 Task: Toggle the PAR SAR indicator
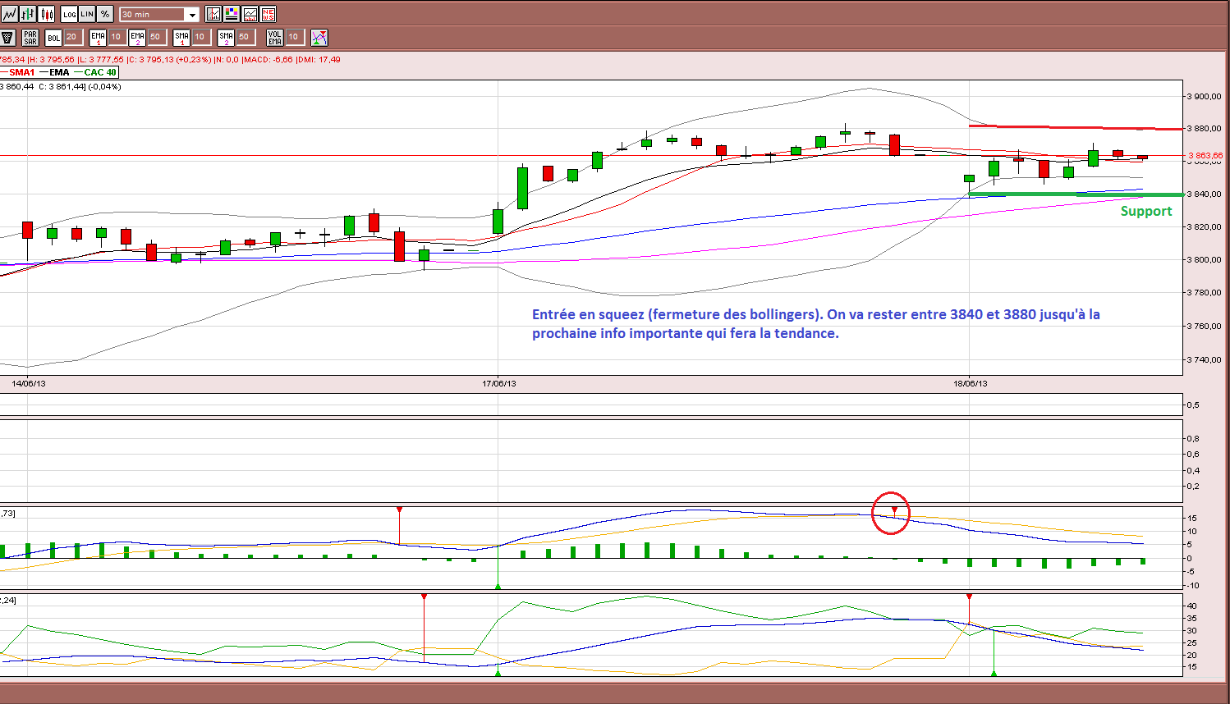coord(30,37)
